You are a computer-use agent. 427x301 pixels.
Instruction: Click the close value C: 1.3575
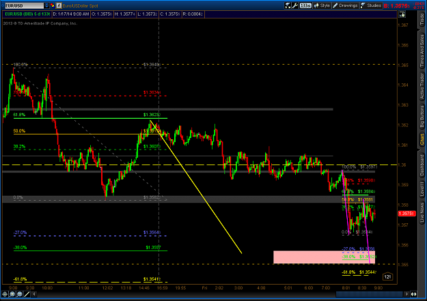point(170,14)
